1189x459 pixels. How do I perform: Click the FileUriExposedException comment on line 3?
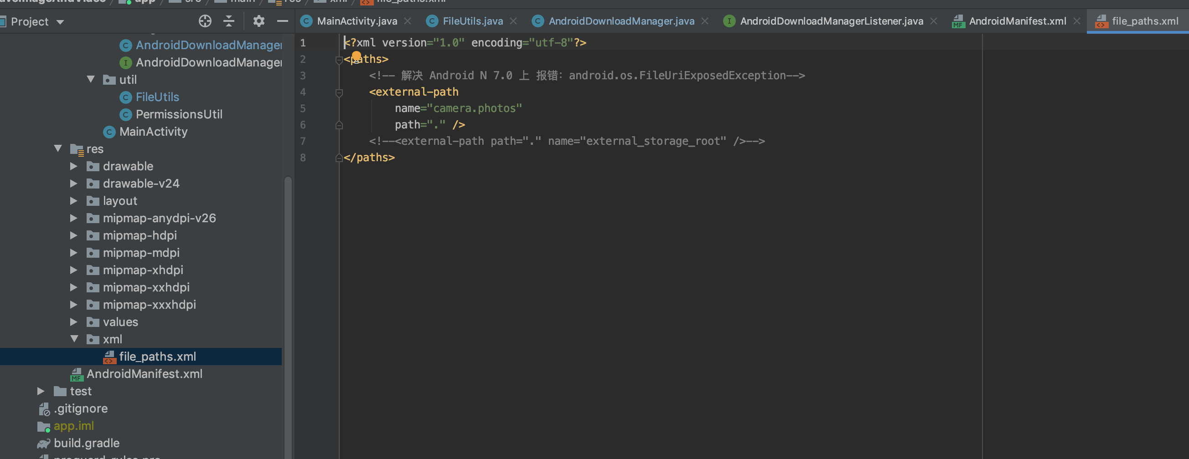[587, 76]
